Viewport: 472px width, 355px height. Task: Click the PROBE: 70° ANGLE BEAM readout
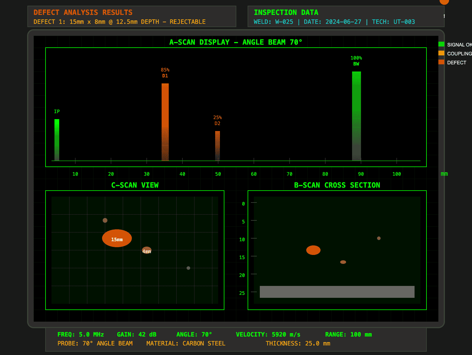[x=95, y=343]
